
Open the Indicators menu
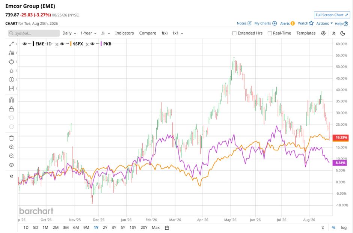point(125,33)
